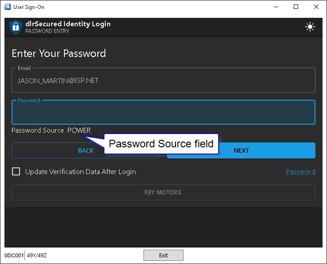
Task: Click the Email field showing JASON_MARTIN@ISP.NET
Action: 163,80
